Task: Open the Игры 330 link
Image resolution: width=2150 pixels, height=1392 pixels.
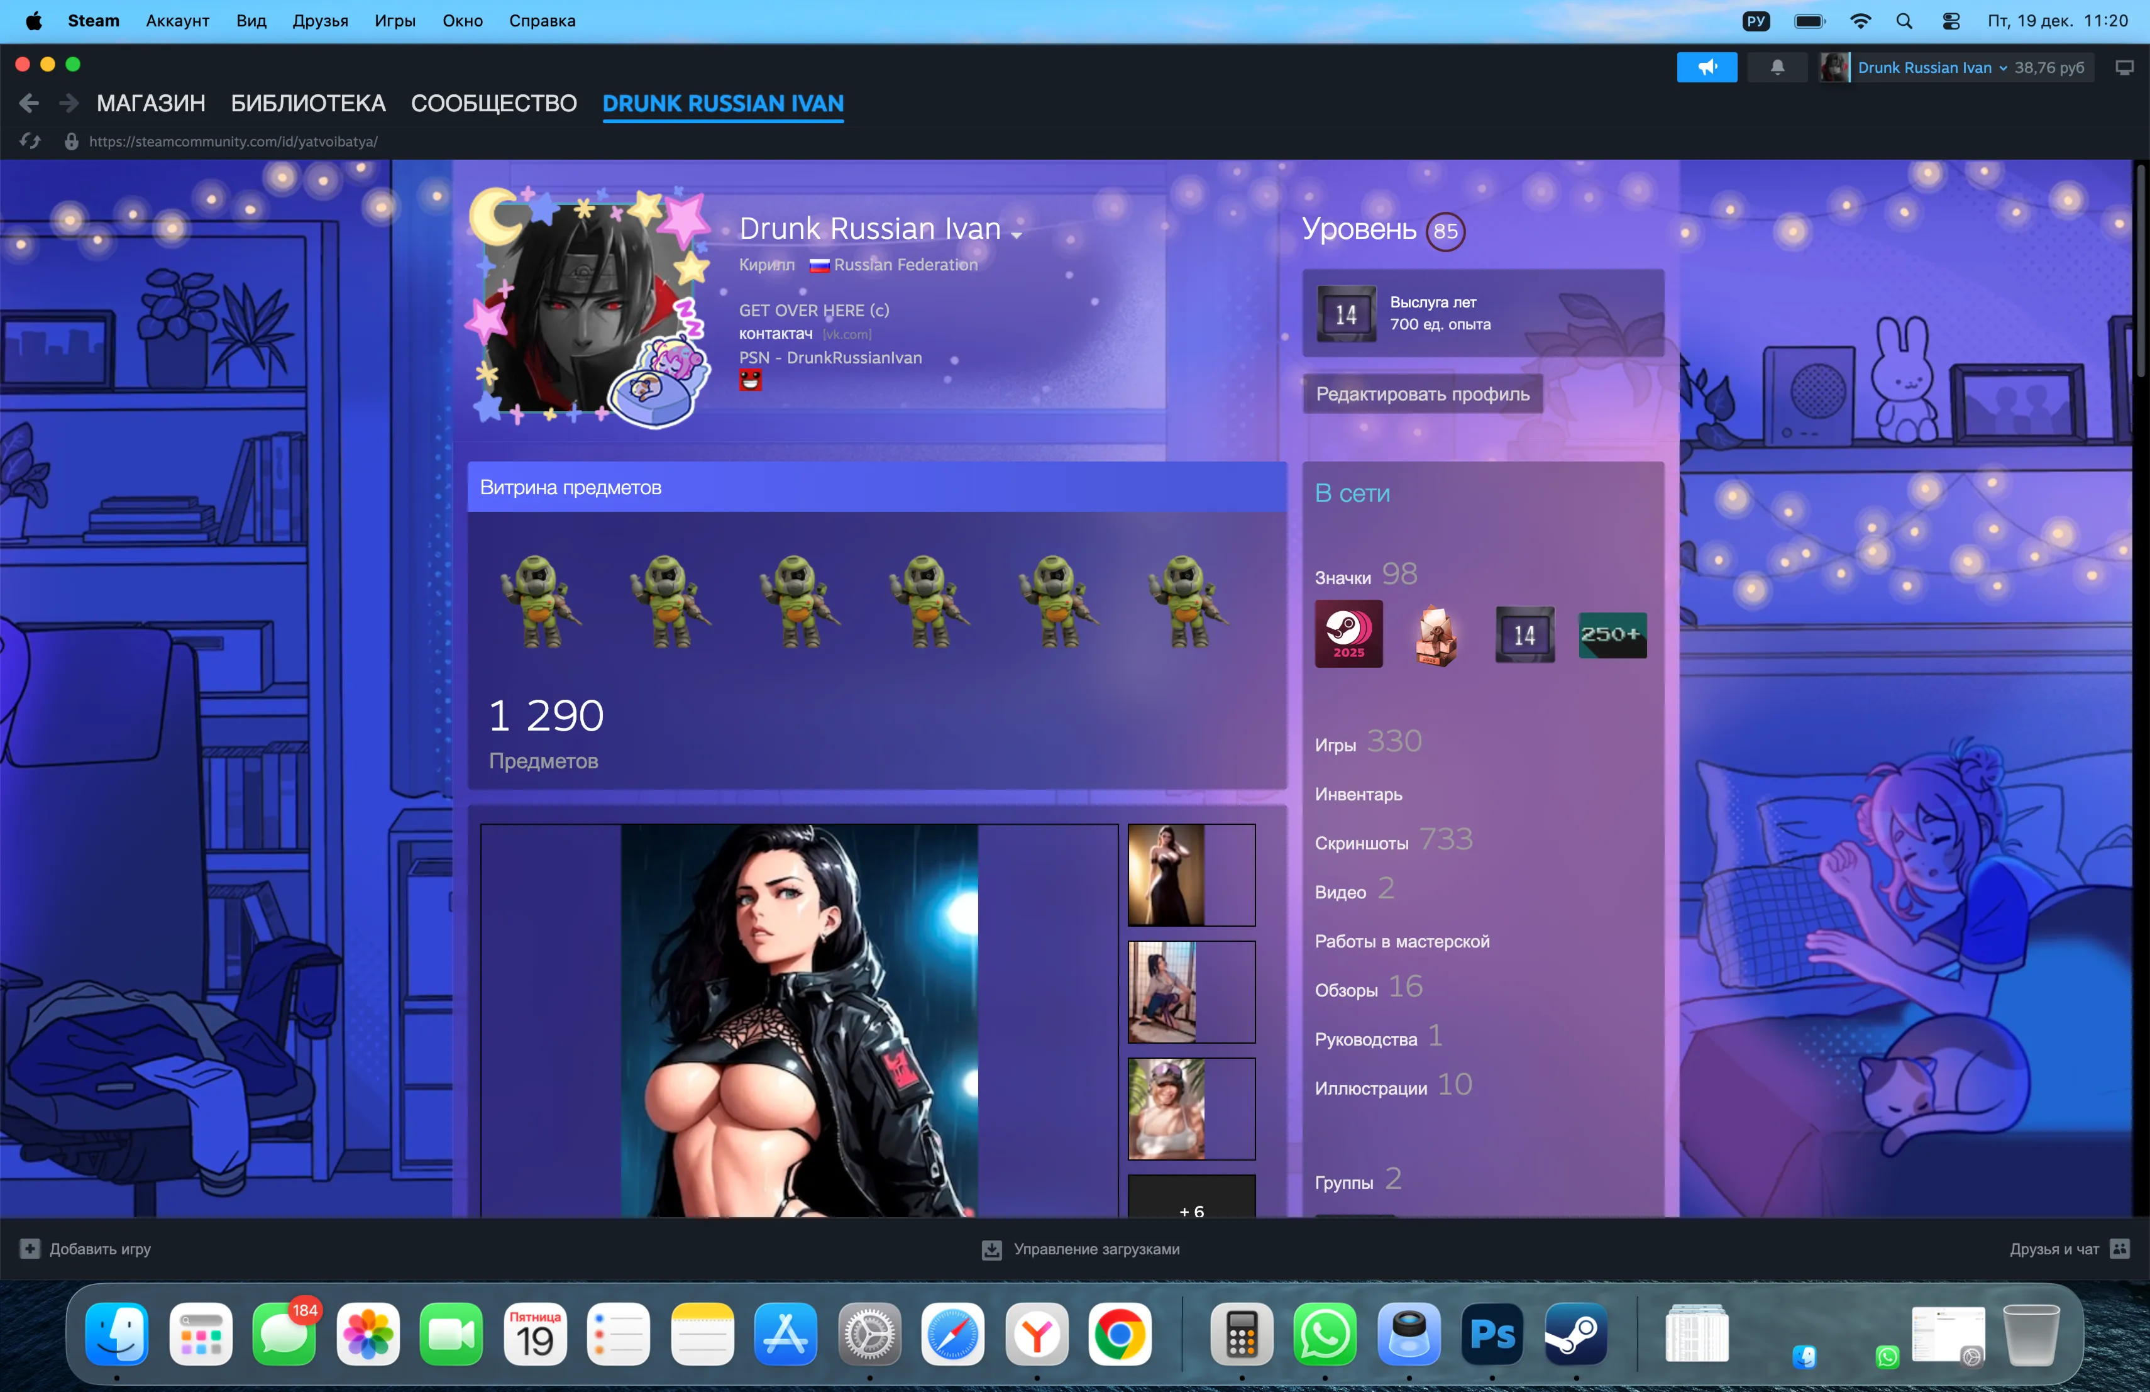Action: [x=1368, y=742]
